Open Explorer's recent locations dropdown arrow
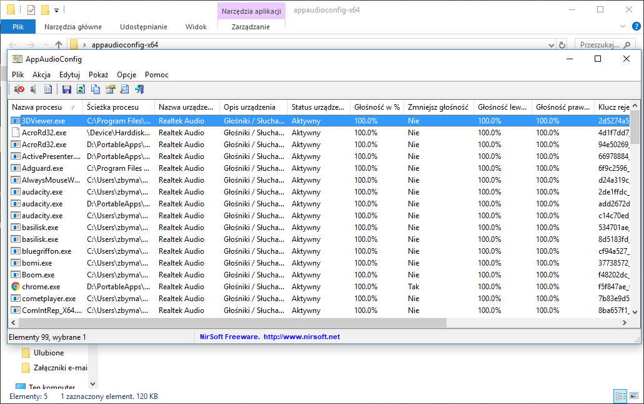This screenshot has width=644, height=404. click(x=46, y=45)
